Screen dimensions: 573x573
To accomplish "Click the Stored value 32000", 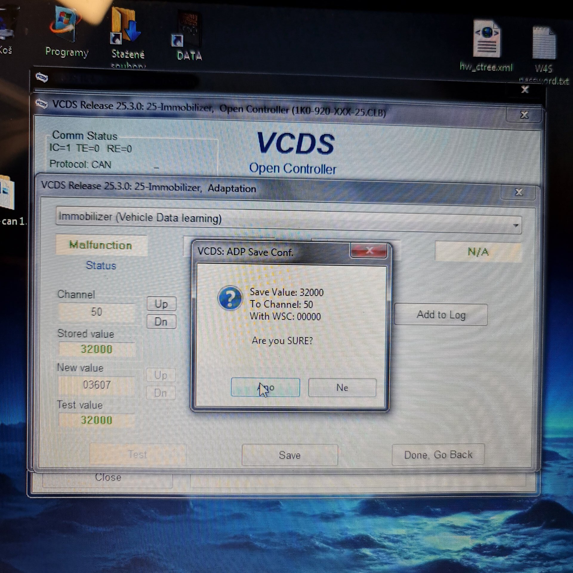I will [96, 349].
